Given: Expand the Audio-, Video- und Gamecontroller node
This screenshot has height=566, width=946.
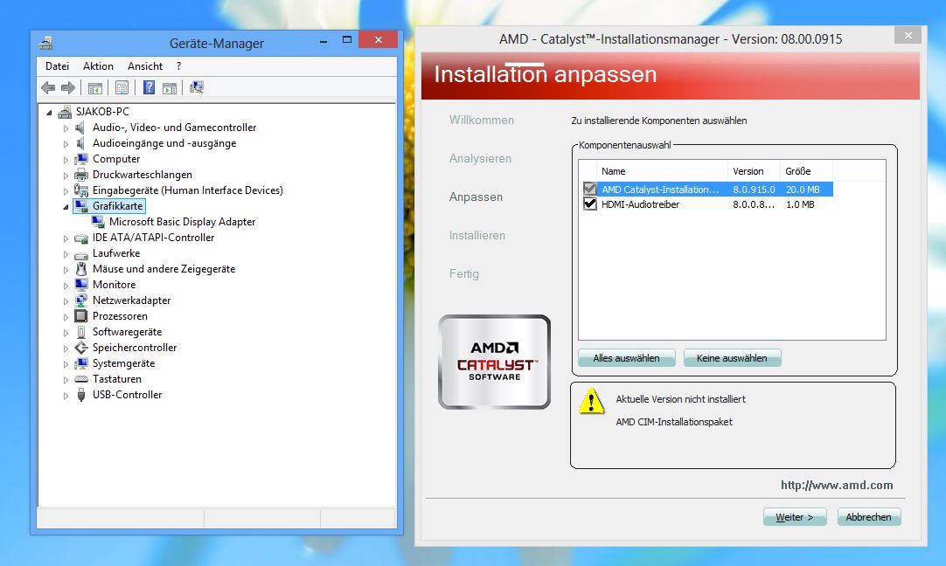Looking at the screenshot, I should click(66, 128).
